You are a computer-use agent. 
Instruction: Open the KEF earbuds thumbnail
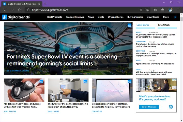point(24,90)
